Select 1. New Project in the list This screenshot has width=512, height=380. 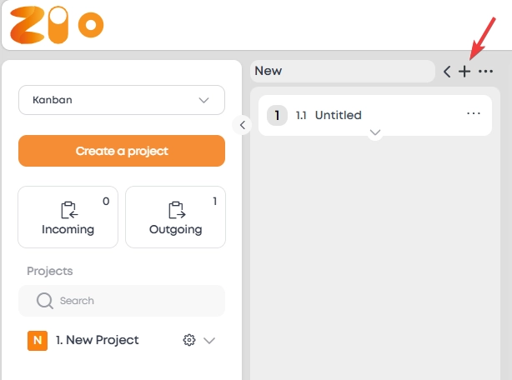pos(97,340)
